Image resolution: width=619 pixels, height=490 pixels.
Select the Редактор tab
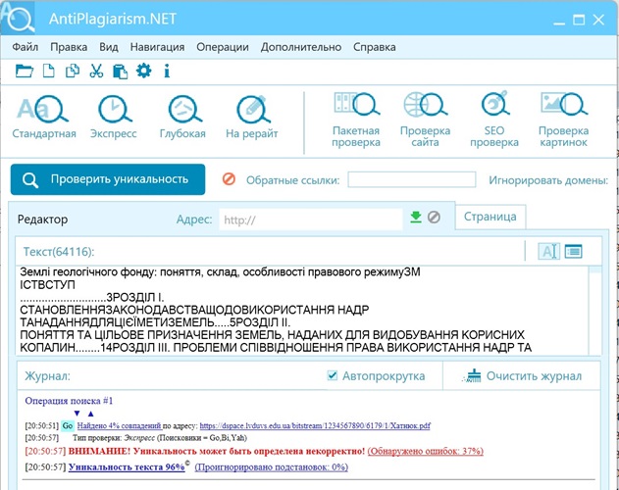tap(42, 220)
